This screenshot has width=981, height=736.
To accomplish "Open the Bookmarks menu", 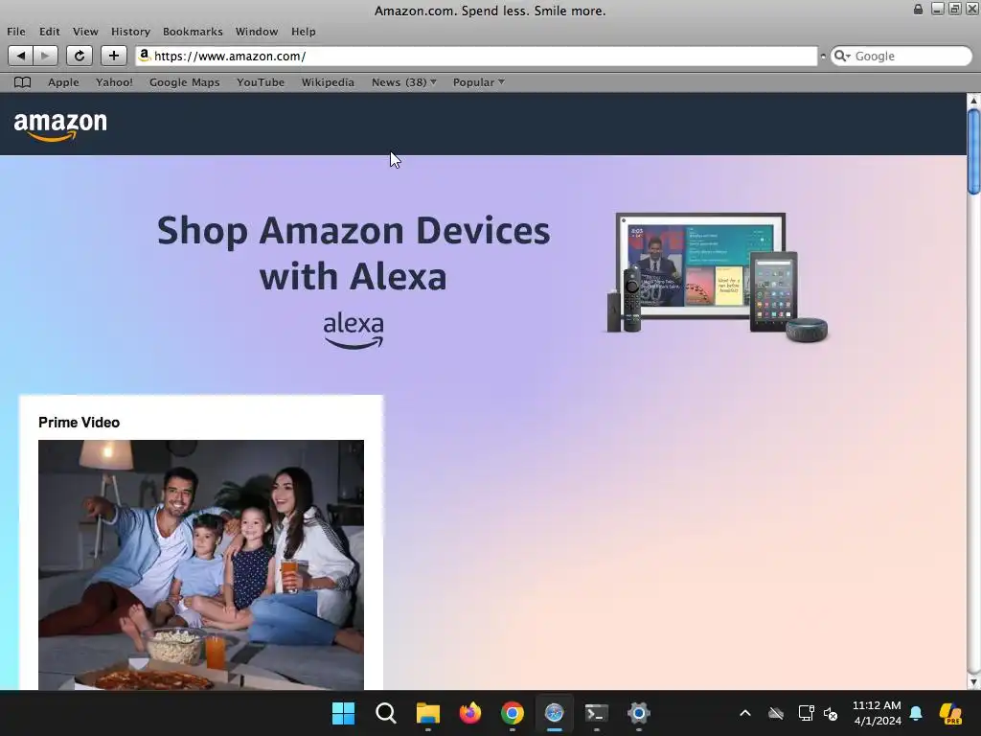I will click(193, 32).
